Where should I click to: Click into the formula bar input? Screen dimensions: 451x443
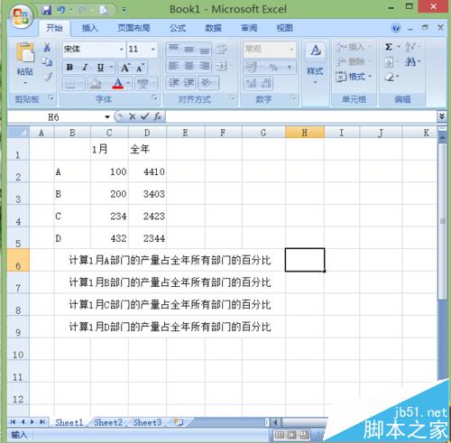[300, 116]
